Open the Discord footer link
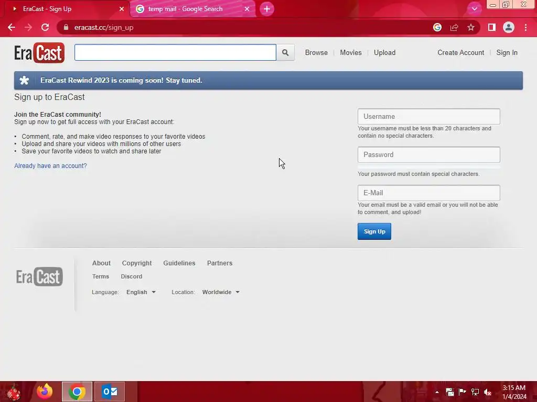537x402 pixels. click(132, 276)
